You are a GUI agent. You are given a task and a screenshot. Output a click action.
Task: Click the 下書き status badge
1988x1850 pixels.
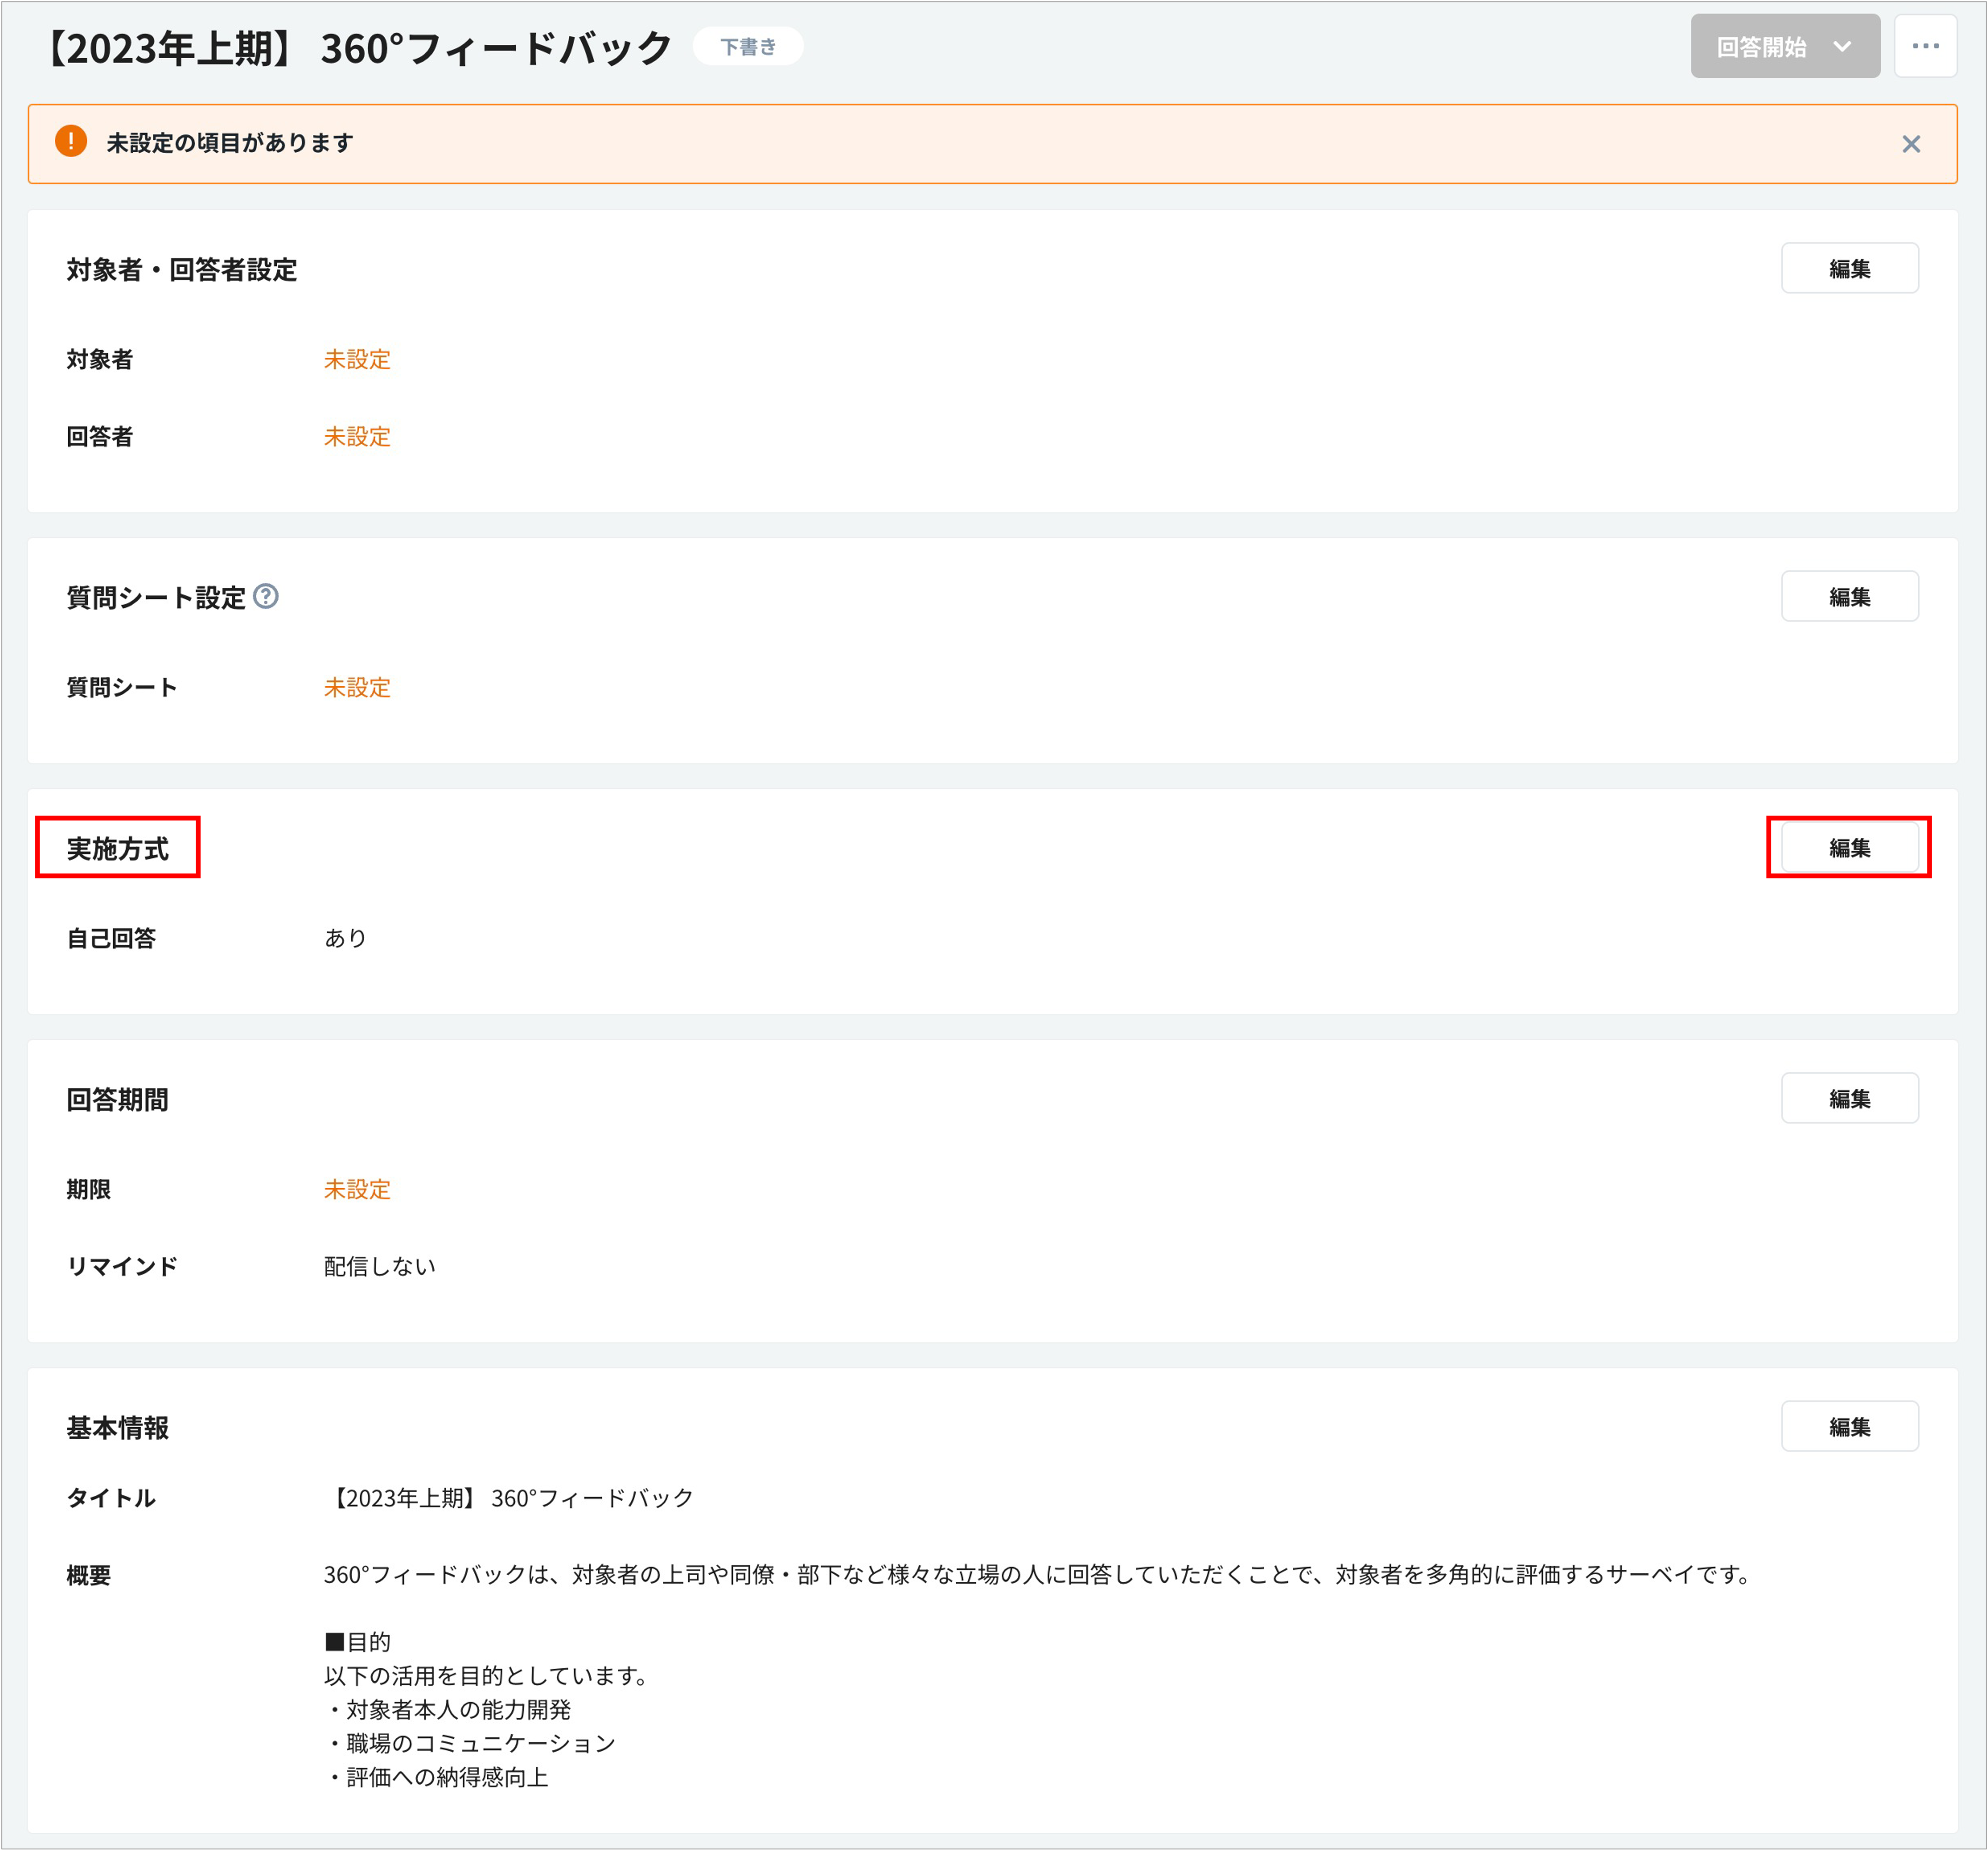748,47
